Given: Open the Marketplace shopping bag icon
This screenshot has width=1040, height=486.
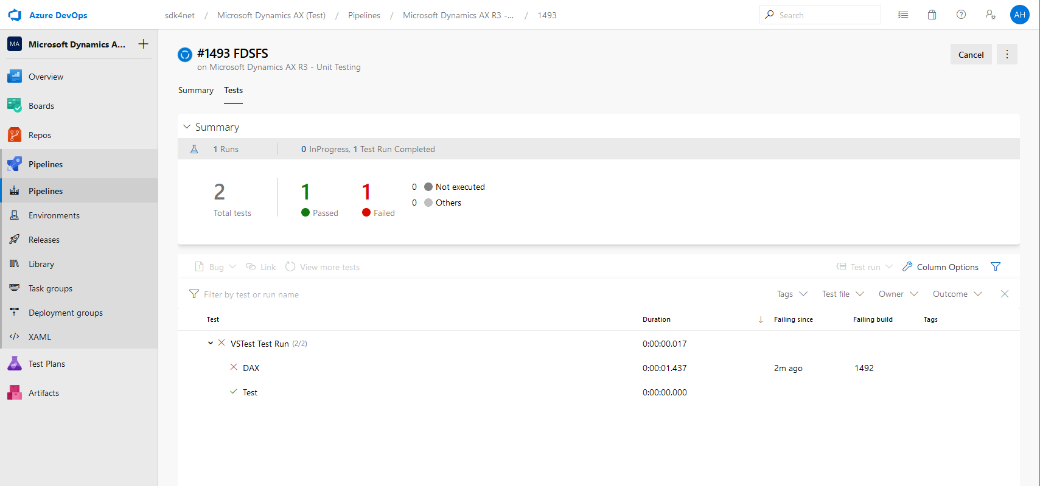Looking at the screenshot, I should 932,15.
